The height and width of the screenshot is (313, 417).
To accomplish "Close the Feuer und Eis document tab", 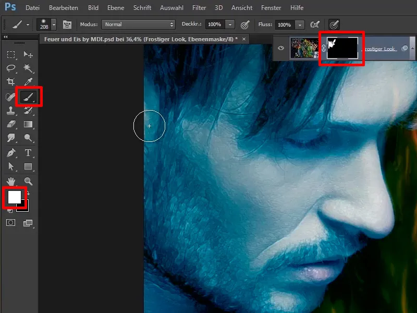I will (x=244, y=39).
